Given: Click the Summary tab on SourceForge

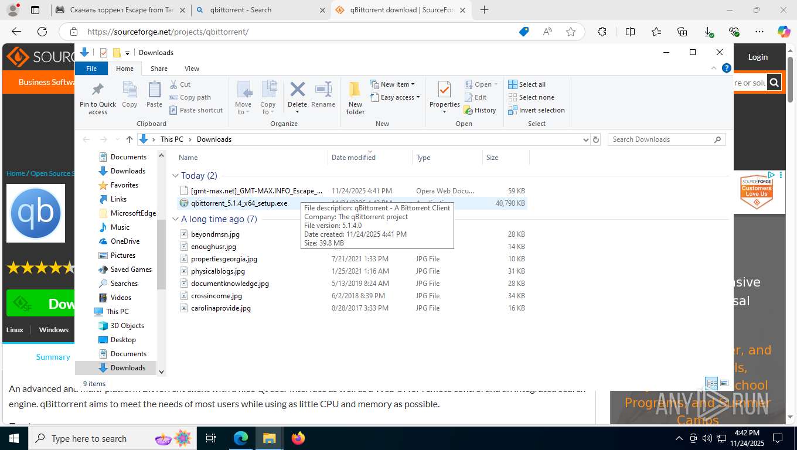Looking at the screenshot, I should [x=53, y=357].
